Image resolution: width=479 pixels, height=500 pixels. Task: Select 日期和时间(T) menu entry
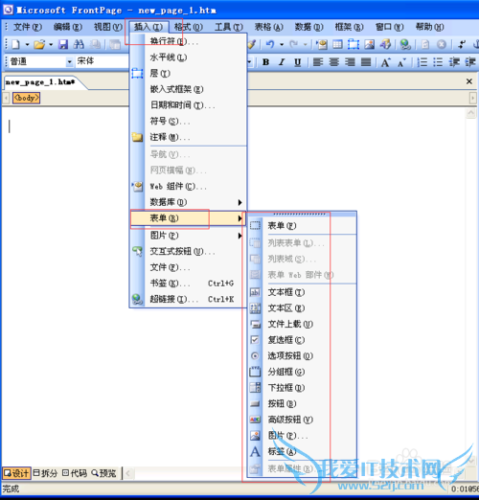coord(188,105)
